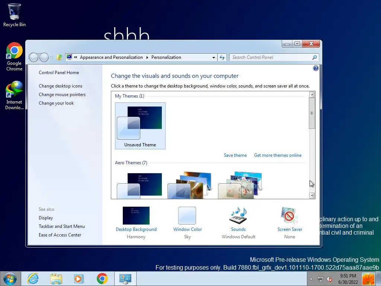Select the Google Chrome desktop shortcut
The height and width of the screenshot is (286, 381).
[x=15, y=57]
